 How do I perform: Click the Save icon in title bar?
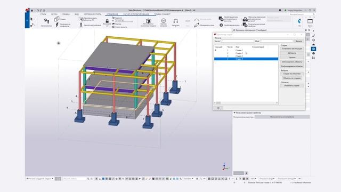[x=32, y=11]
